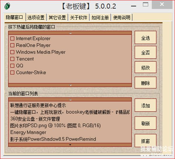Click the 添加 button
Image resolution: width=175 pixels, height=159 pixels.
pos(146,105)
